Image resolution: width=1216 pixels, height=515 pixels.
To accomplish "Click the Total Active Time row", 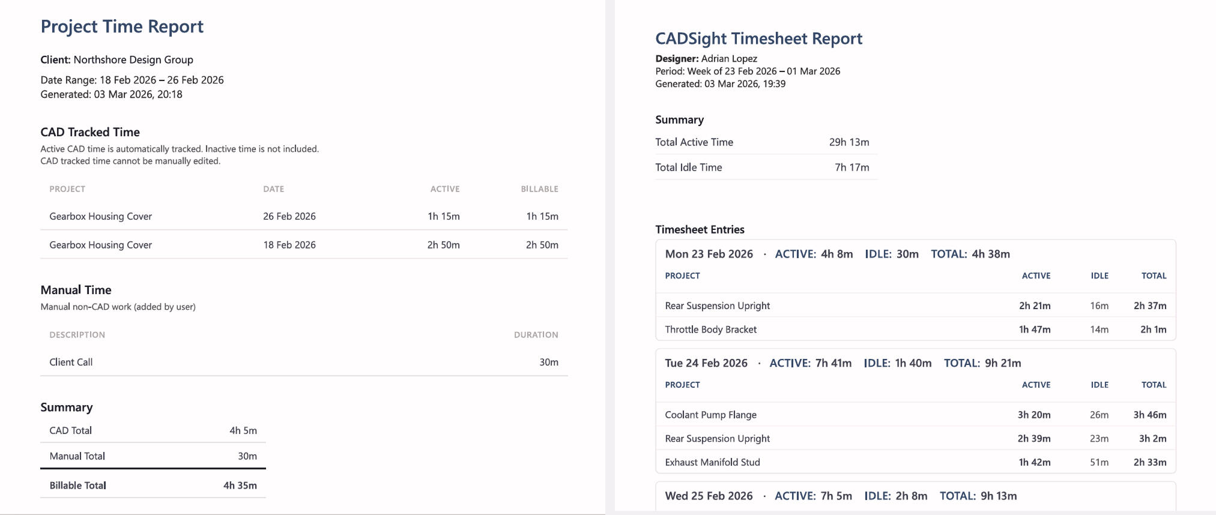I will click(766, 142).
